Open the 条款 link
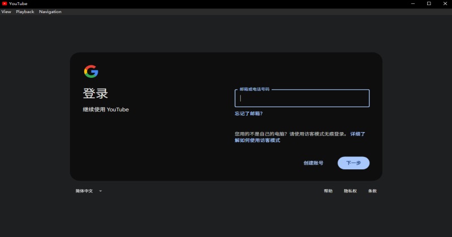452x237 pixels. 372,191
